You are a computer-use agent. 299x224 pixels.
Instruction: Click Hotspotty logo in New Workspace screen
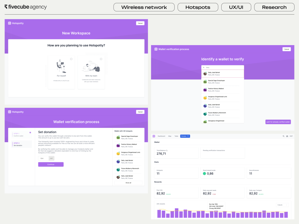(16, 23)
